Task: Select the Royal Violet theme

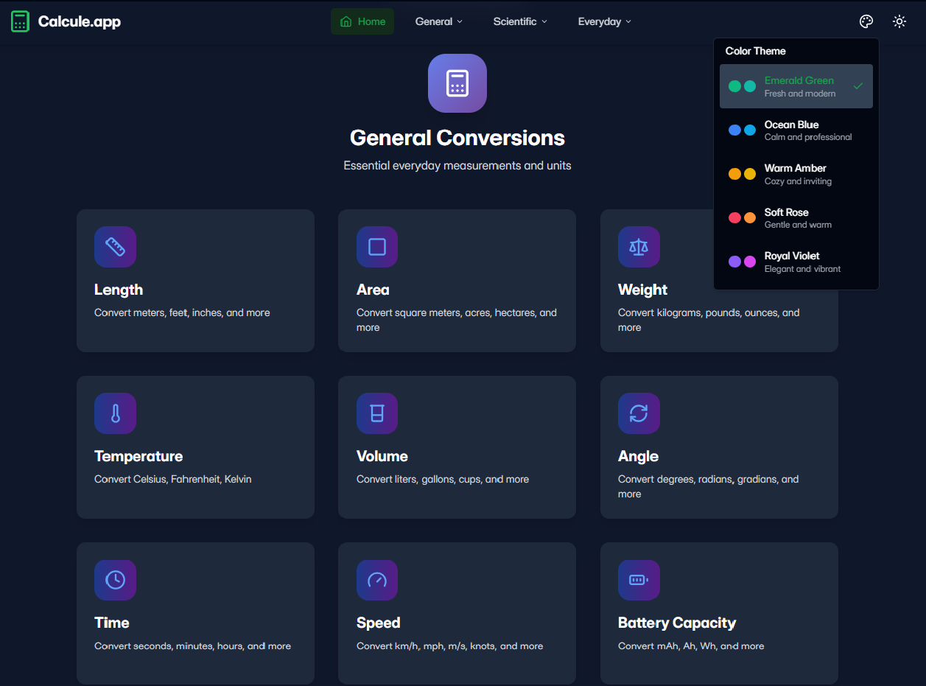Action: click(x=796, y=262)
